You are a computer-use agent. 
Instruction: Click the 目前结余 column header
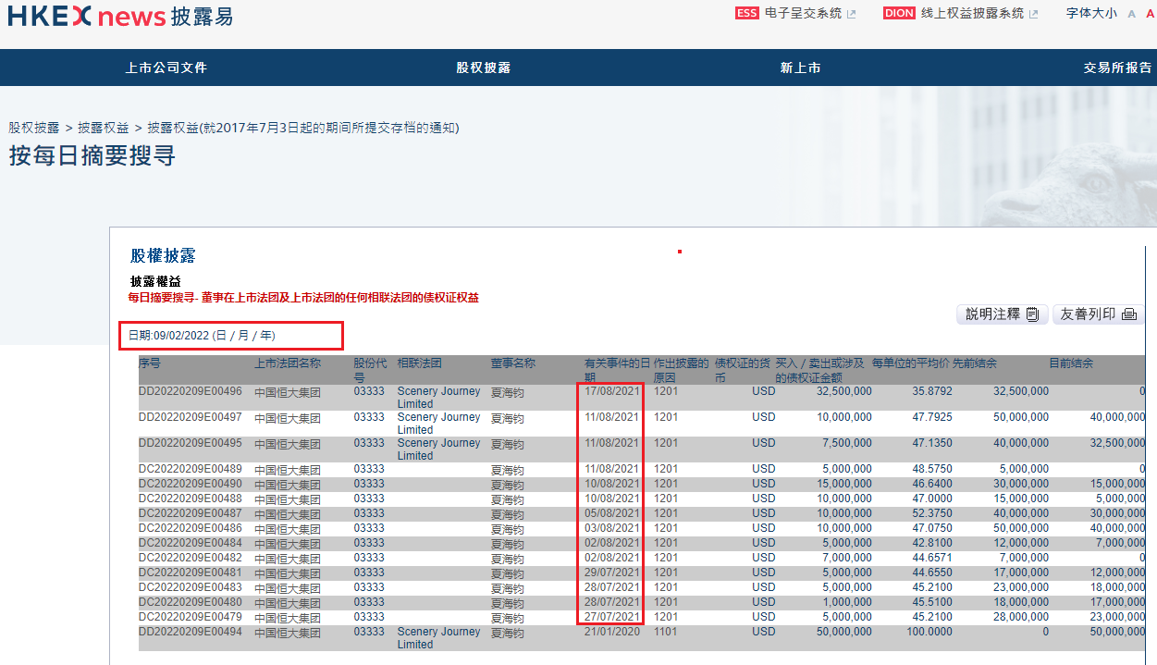[1071, 363]
